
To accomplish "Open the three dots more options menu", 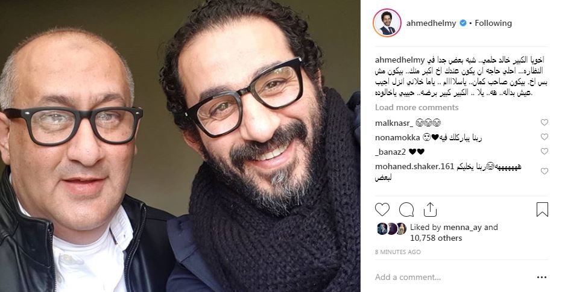I will (x=541, y=278).
